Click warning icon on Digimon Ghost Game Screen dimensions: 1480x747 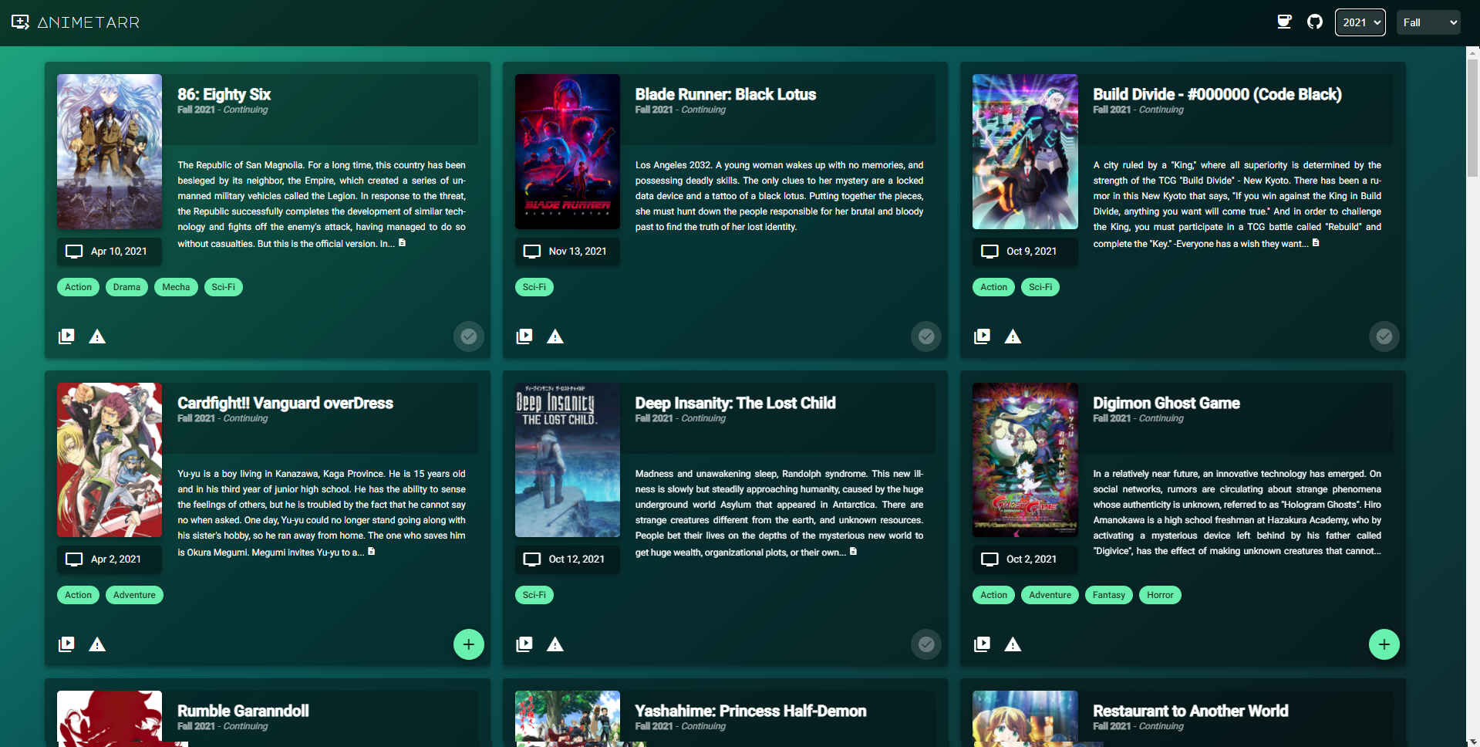point(1013,644)
